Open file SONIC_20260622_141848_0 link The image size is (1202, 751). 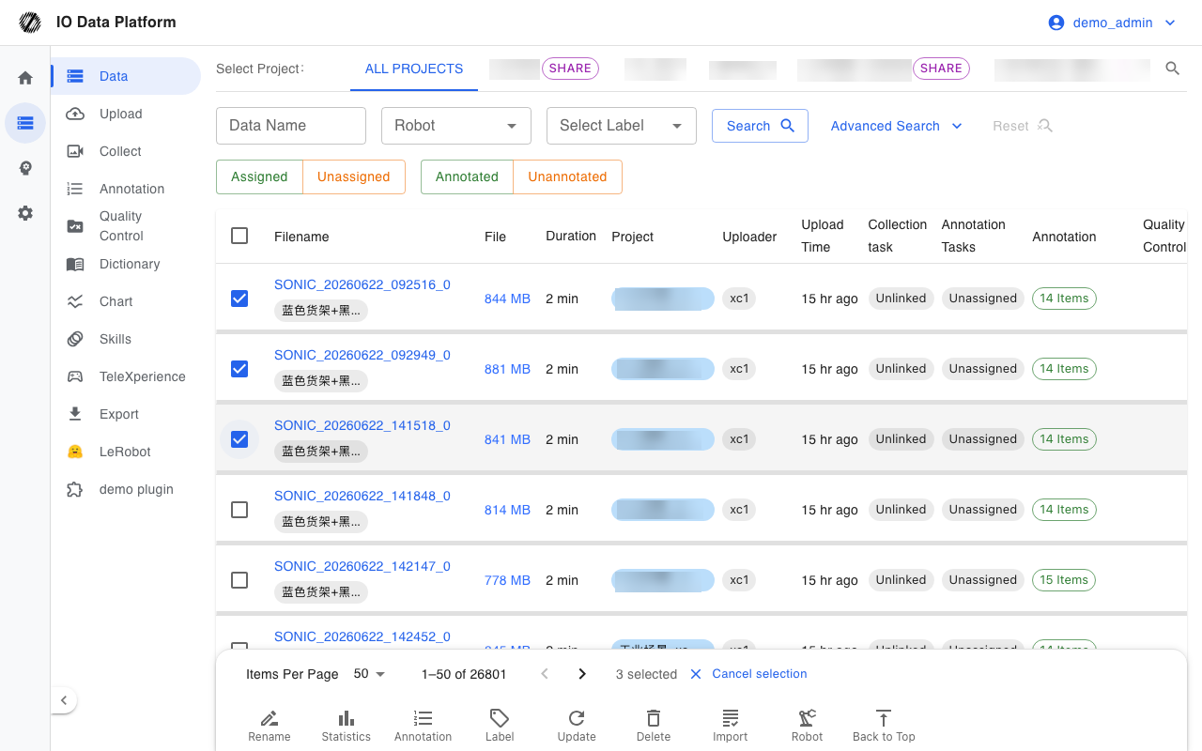(x=362, y=496)
